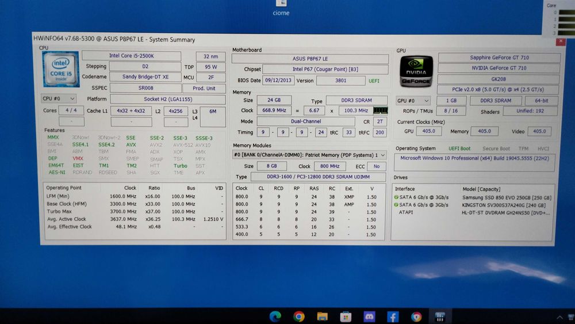Click the XMP timing row

click(x=308, y=197)
